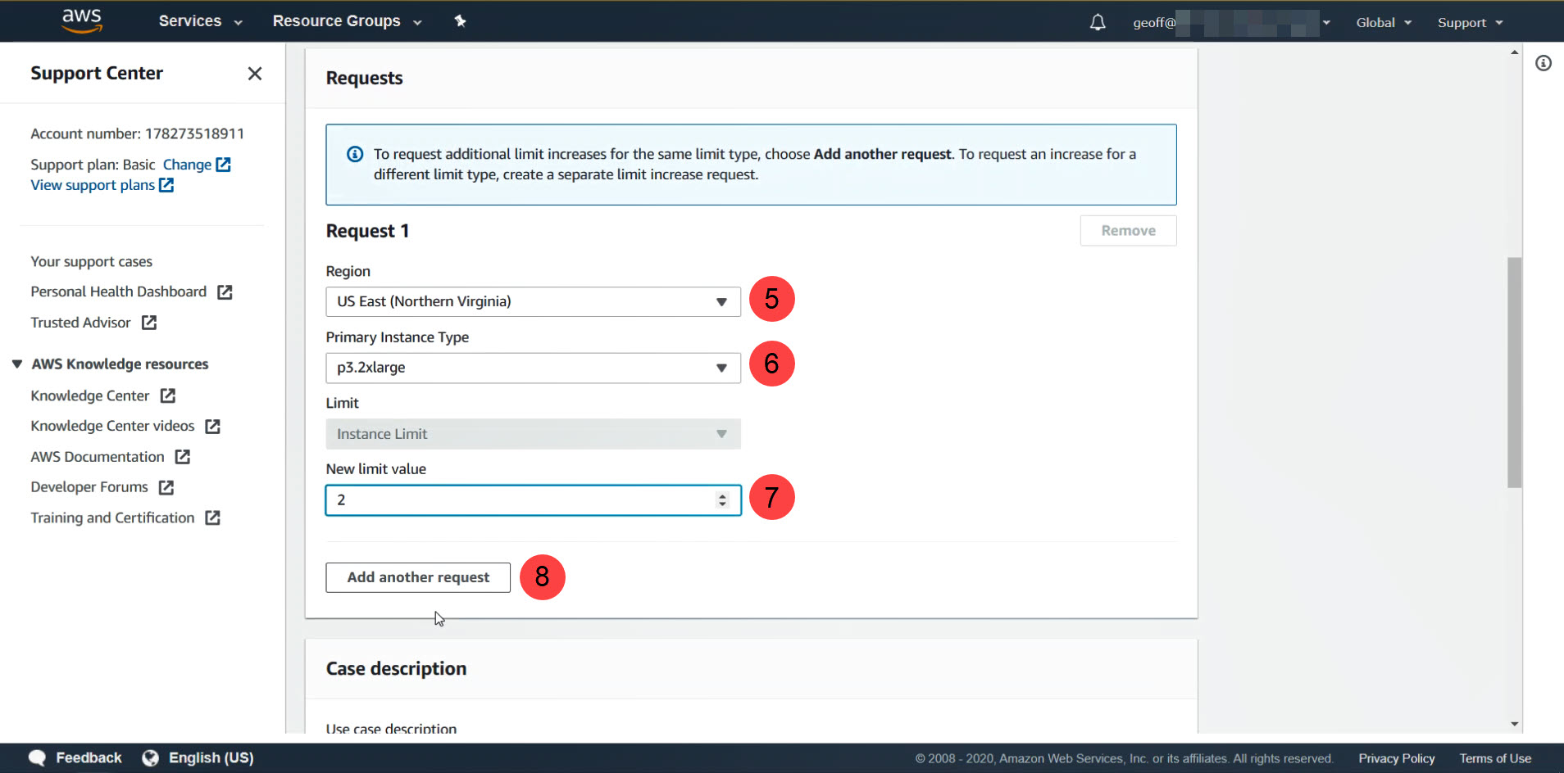
Task: Open the Terms of Use link
Action: tap(1495, 759)
